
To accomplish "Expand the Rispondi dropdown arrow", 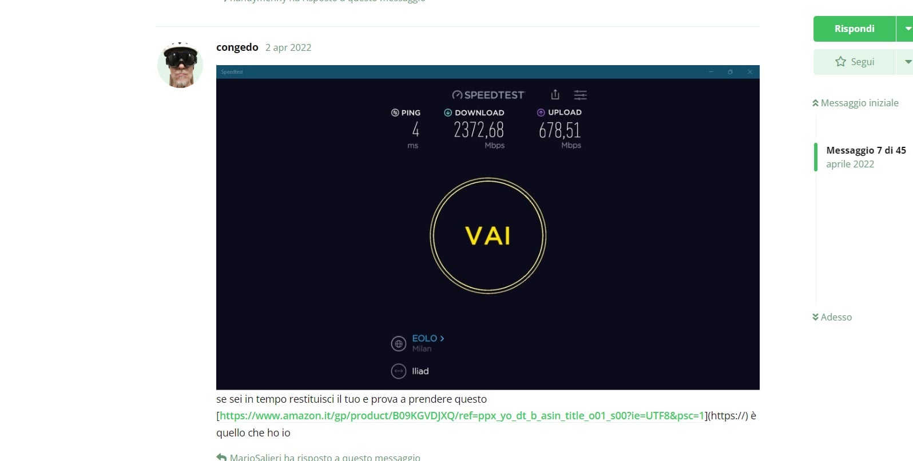I will 906,29.
